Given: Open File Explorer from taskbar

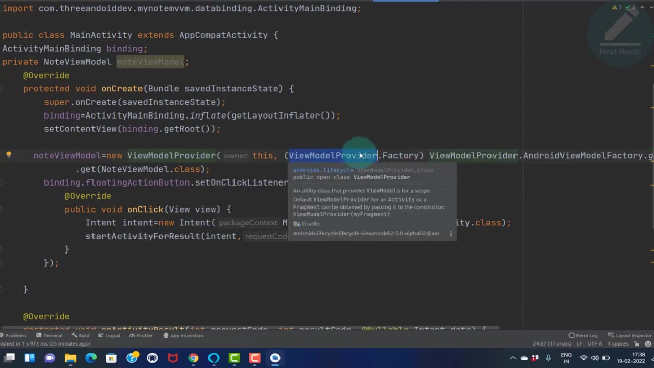Looking at the screenshot, I should pyautogui.click(x=71, y=358).
